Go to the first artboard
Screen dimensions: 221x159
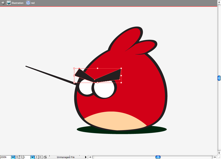(17, 157)
